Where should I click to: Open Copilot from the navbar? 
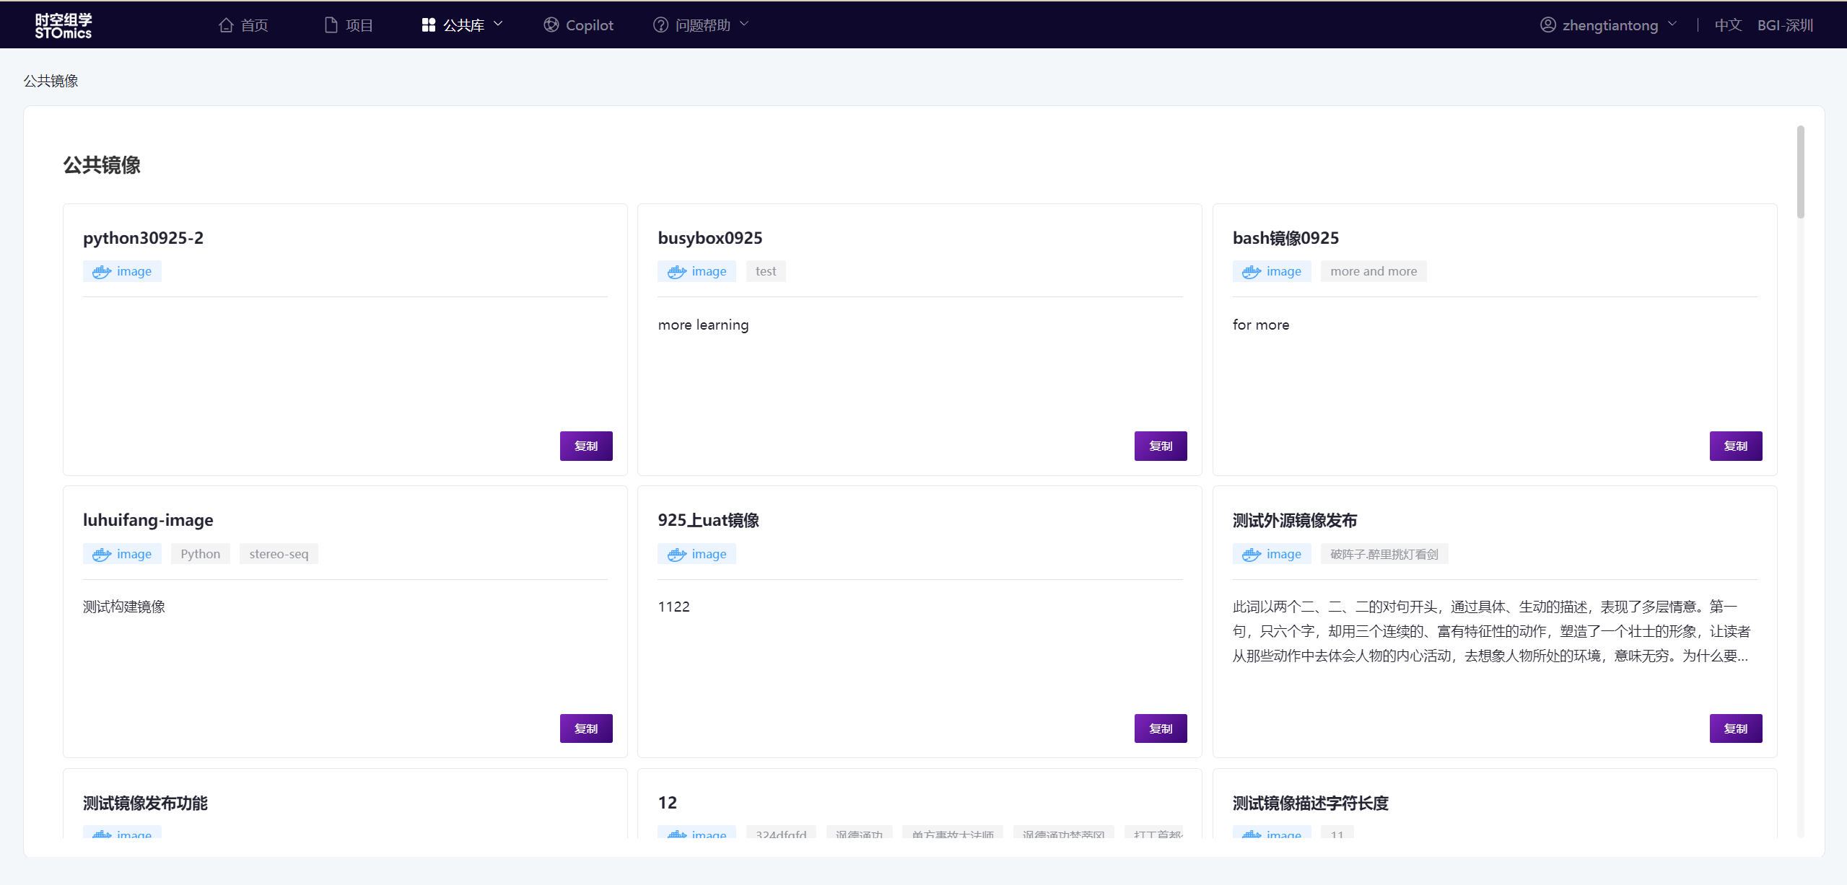(x=578, y=25)
